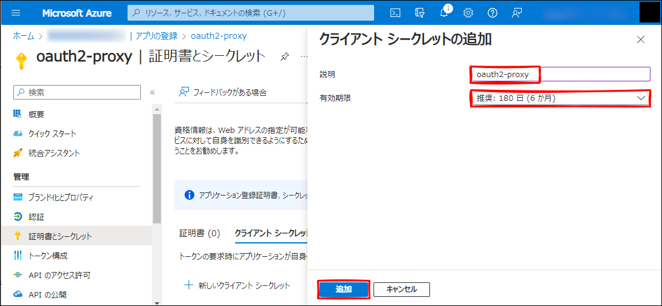This screenshot has width=662, height=306.
Task: Expand the 有効期限 expiry dropdown
Action: (559, 98)
